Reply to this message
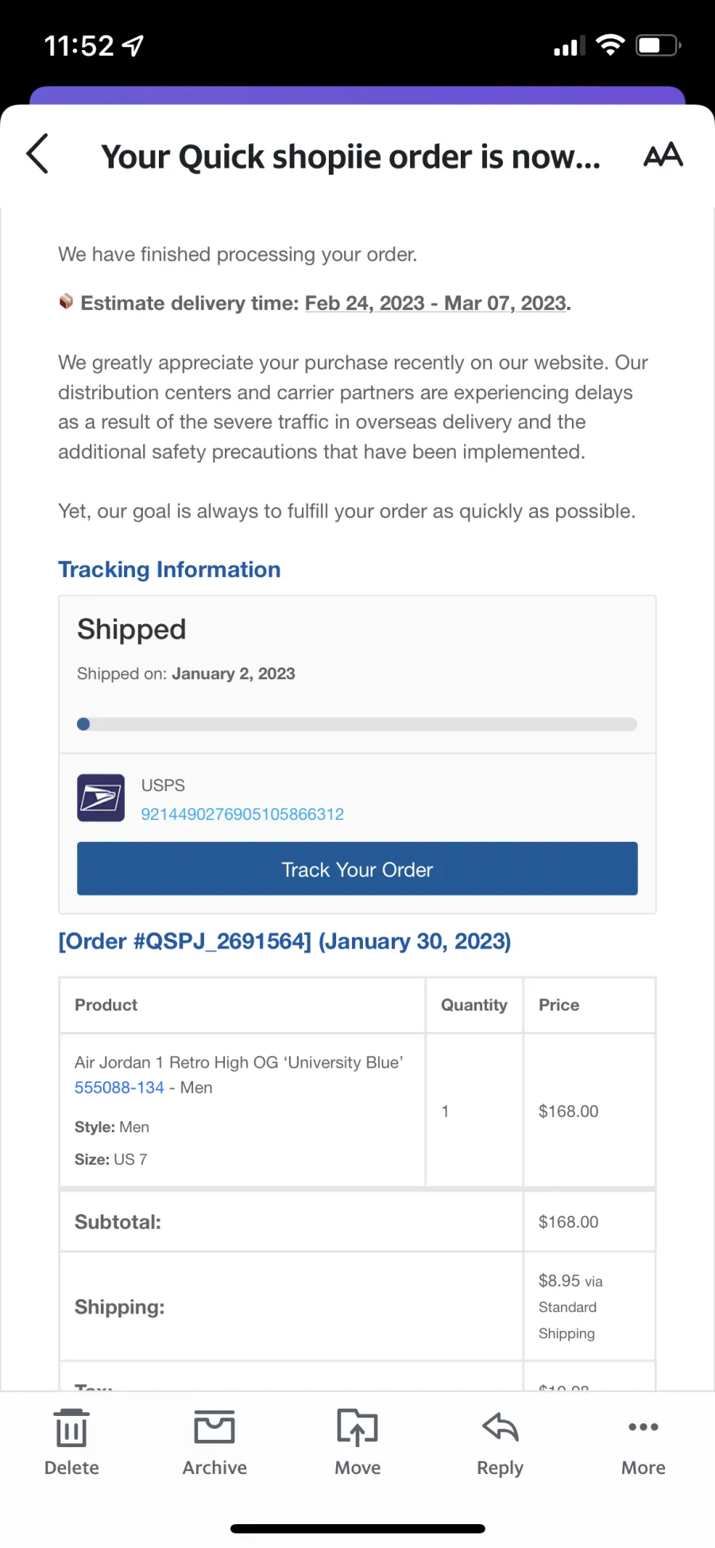The image size is (715, 1548). [500, 1443]
